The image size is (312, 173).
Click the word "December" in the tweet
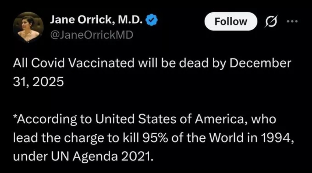[x=259, y=63]
